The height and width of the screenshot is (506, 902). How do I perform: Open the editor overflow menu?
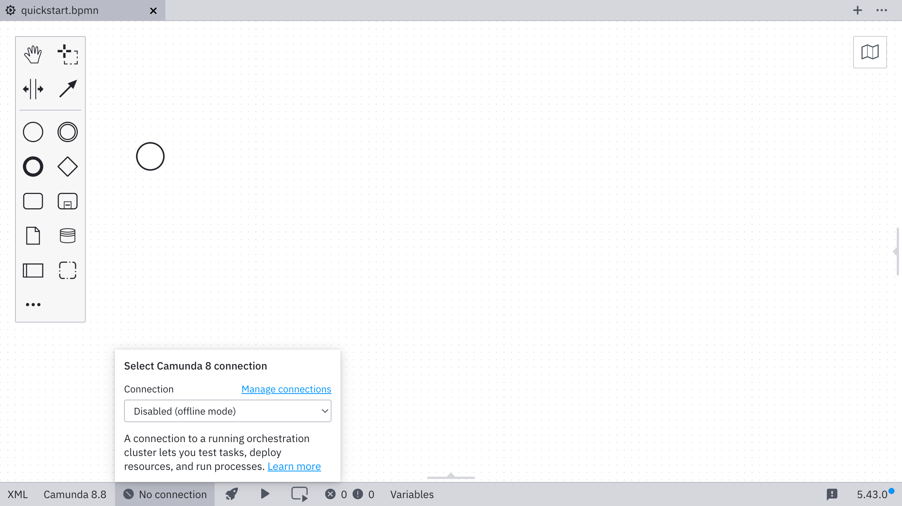point(882,11)
